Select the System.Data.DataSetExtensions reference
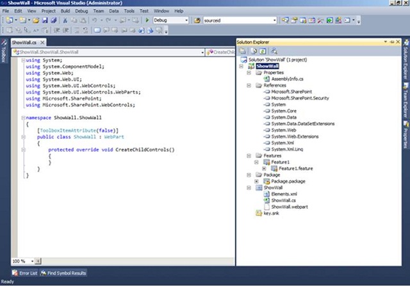The image size is (410, 286). pos(303,123)
